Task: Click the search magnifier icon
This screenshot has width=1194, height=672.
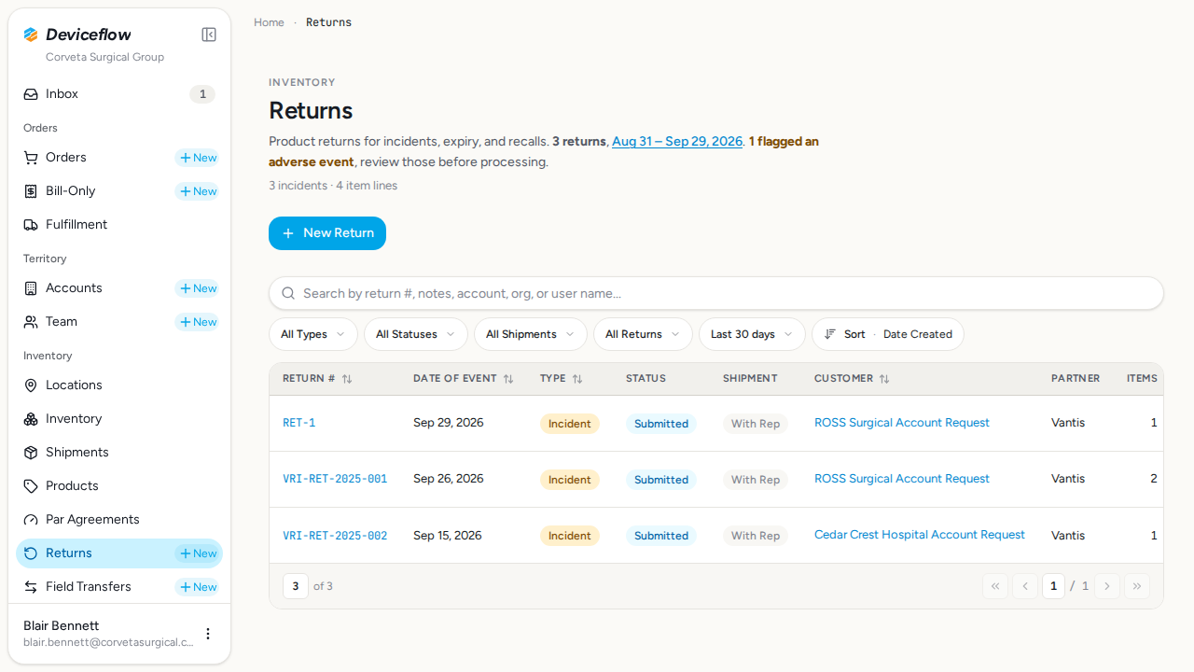Action: 288,293
